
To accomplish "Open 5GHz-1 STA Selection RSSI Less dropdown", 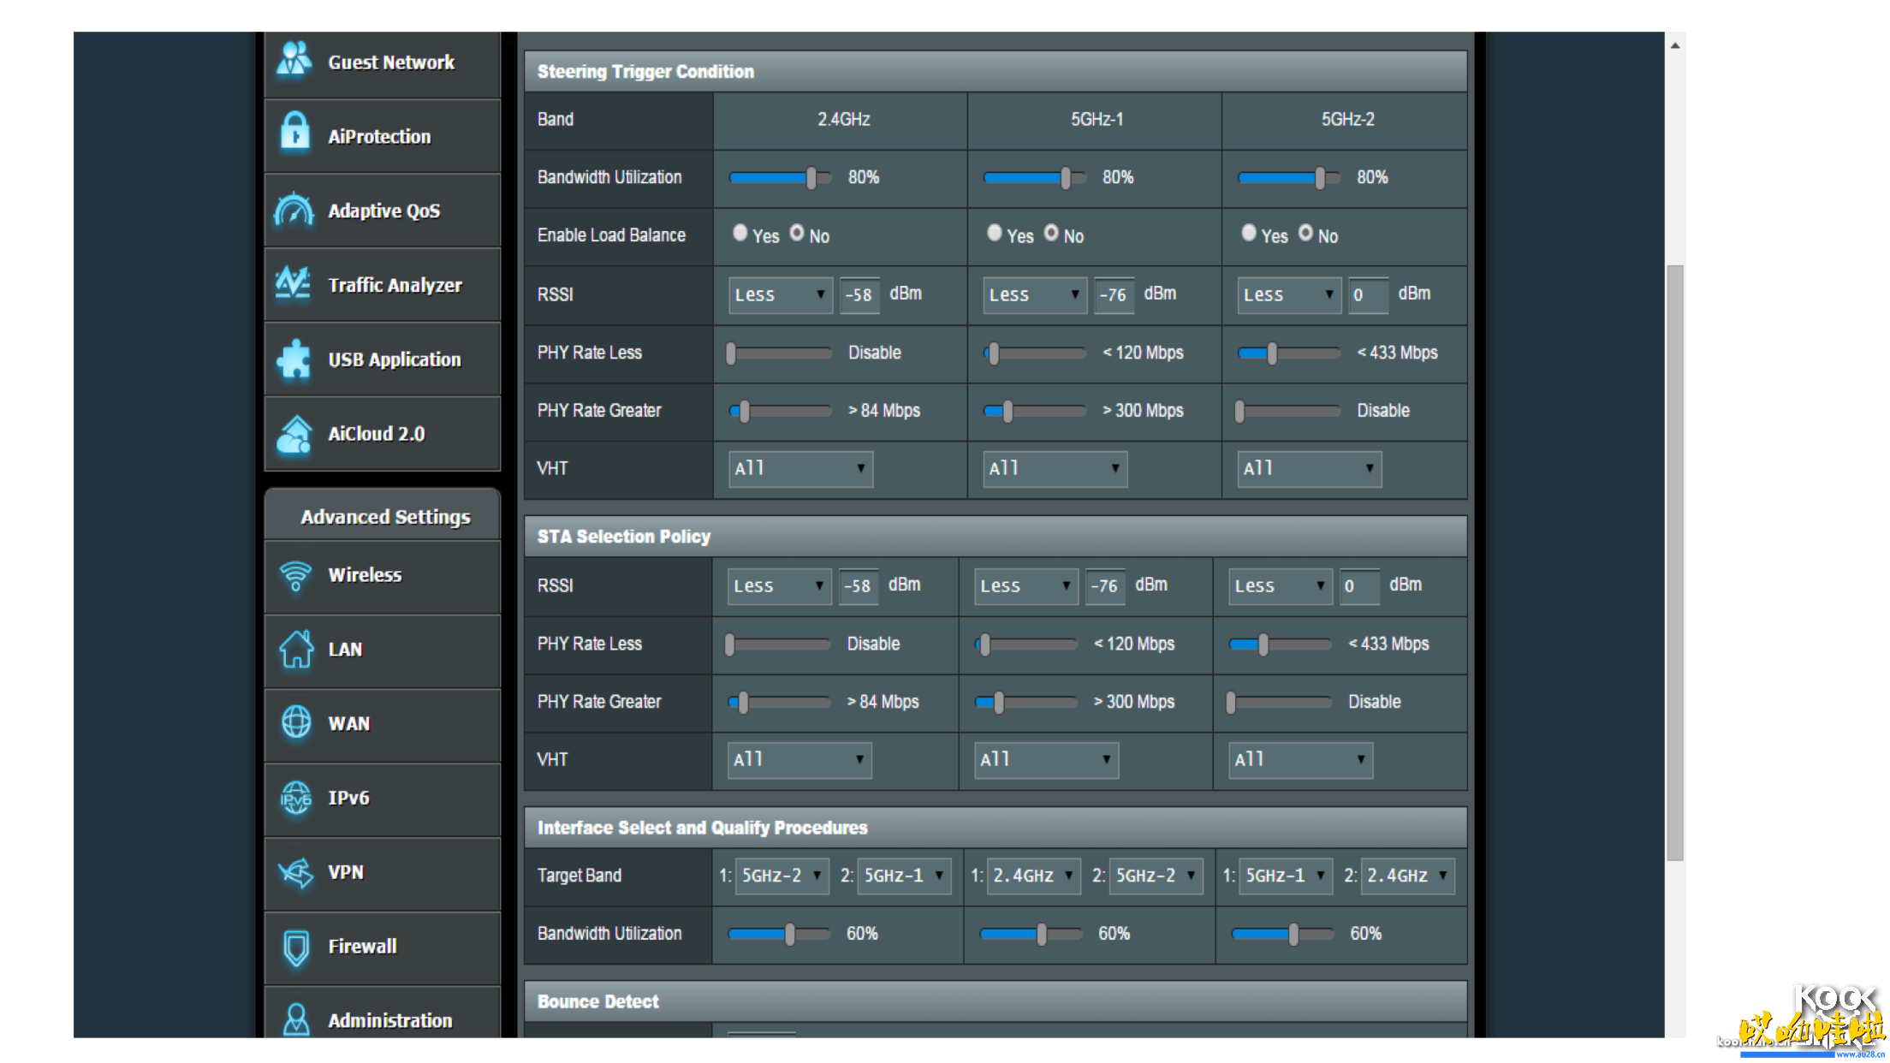I will coord(1025,586).
